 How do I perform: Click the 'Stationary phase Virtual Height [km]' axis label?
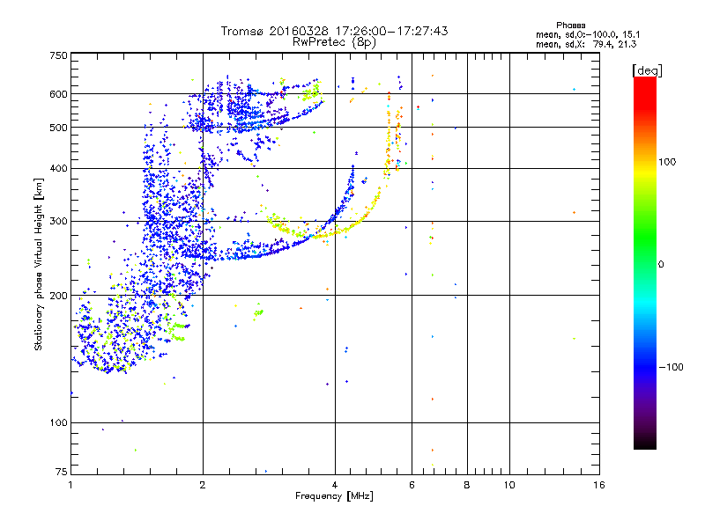(x=39, y=265)
